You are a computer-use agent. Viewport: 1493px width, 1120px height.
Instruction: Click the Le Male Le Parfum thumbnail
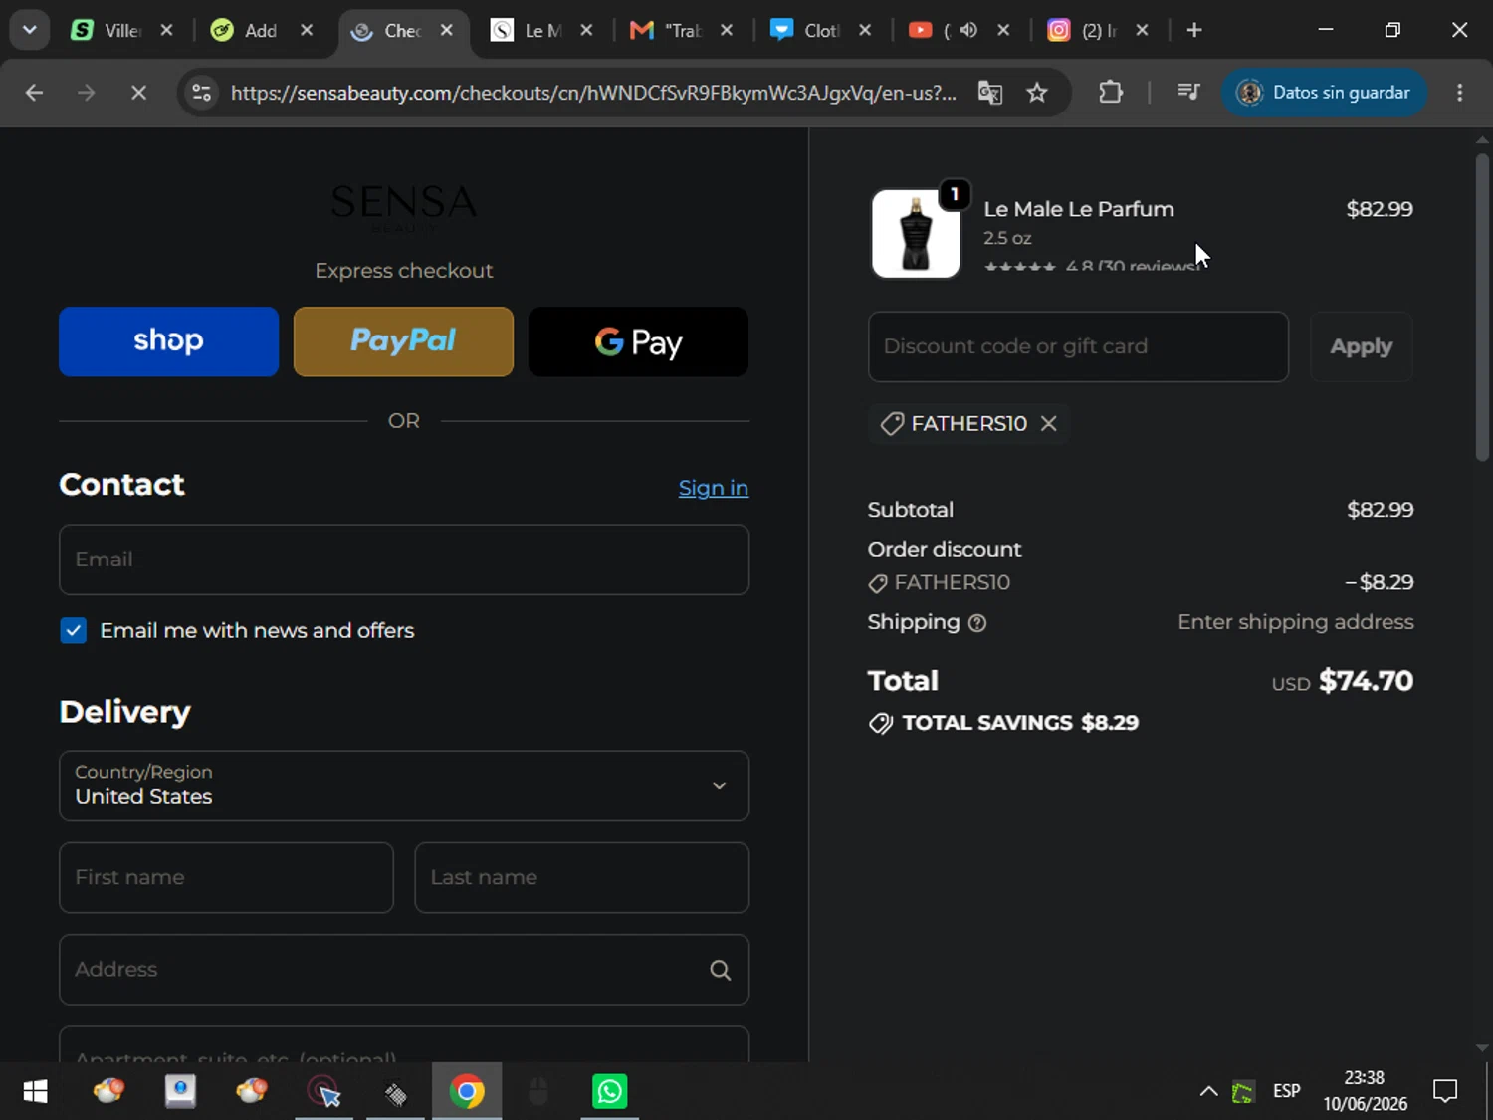coord(916,233)
